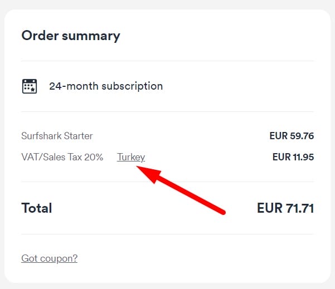Click the bold Total label
335x289 pixels.
click(37, 208)
